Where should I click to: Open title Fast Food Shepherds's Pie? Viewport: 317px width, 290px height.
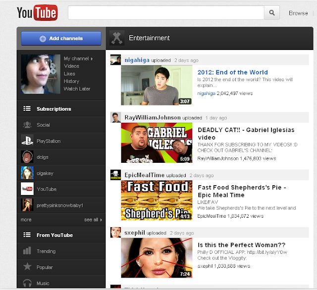coord(242,191)
